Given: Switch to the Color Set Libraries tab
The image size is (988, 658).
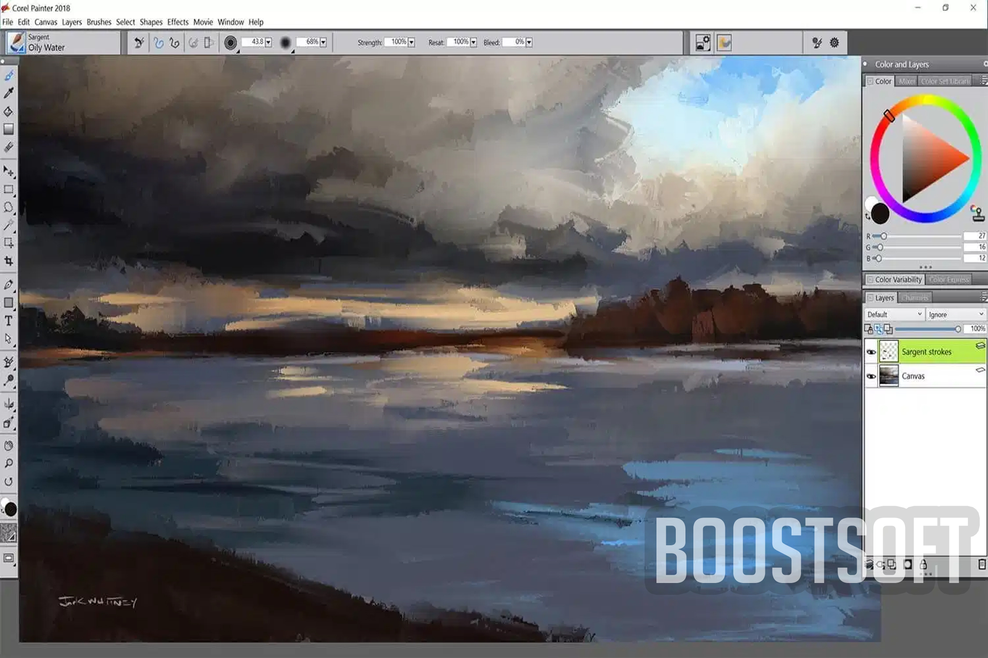Looking at the screenshot, I should [x=945, y=81].
